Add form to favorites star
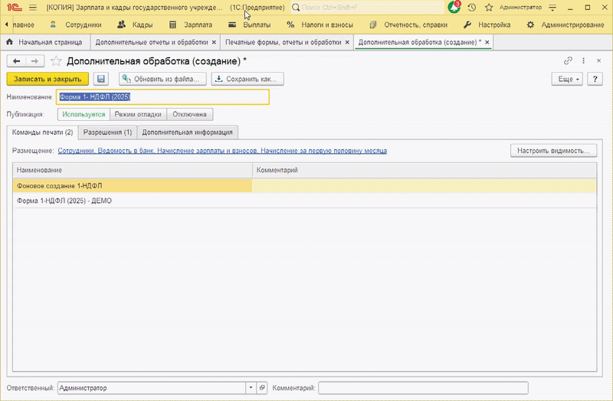This screenshot has width=613, height=401. pyautogui.click(x=56, y=61)
